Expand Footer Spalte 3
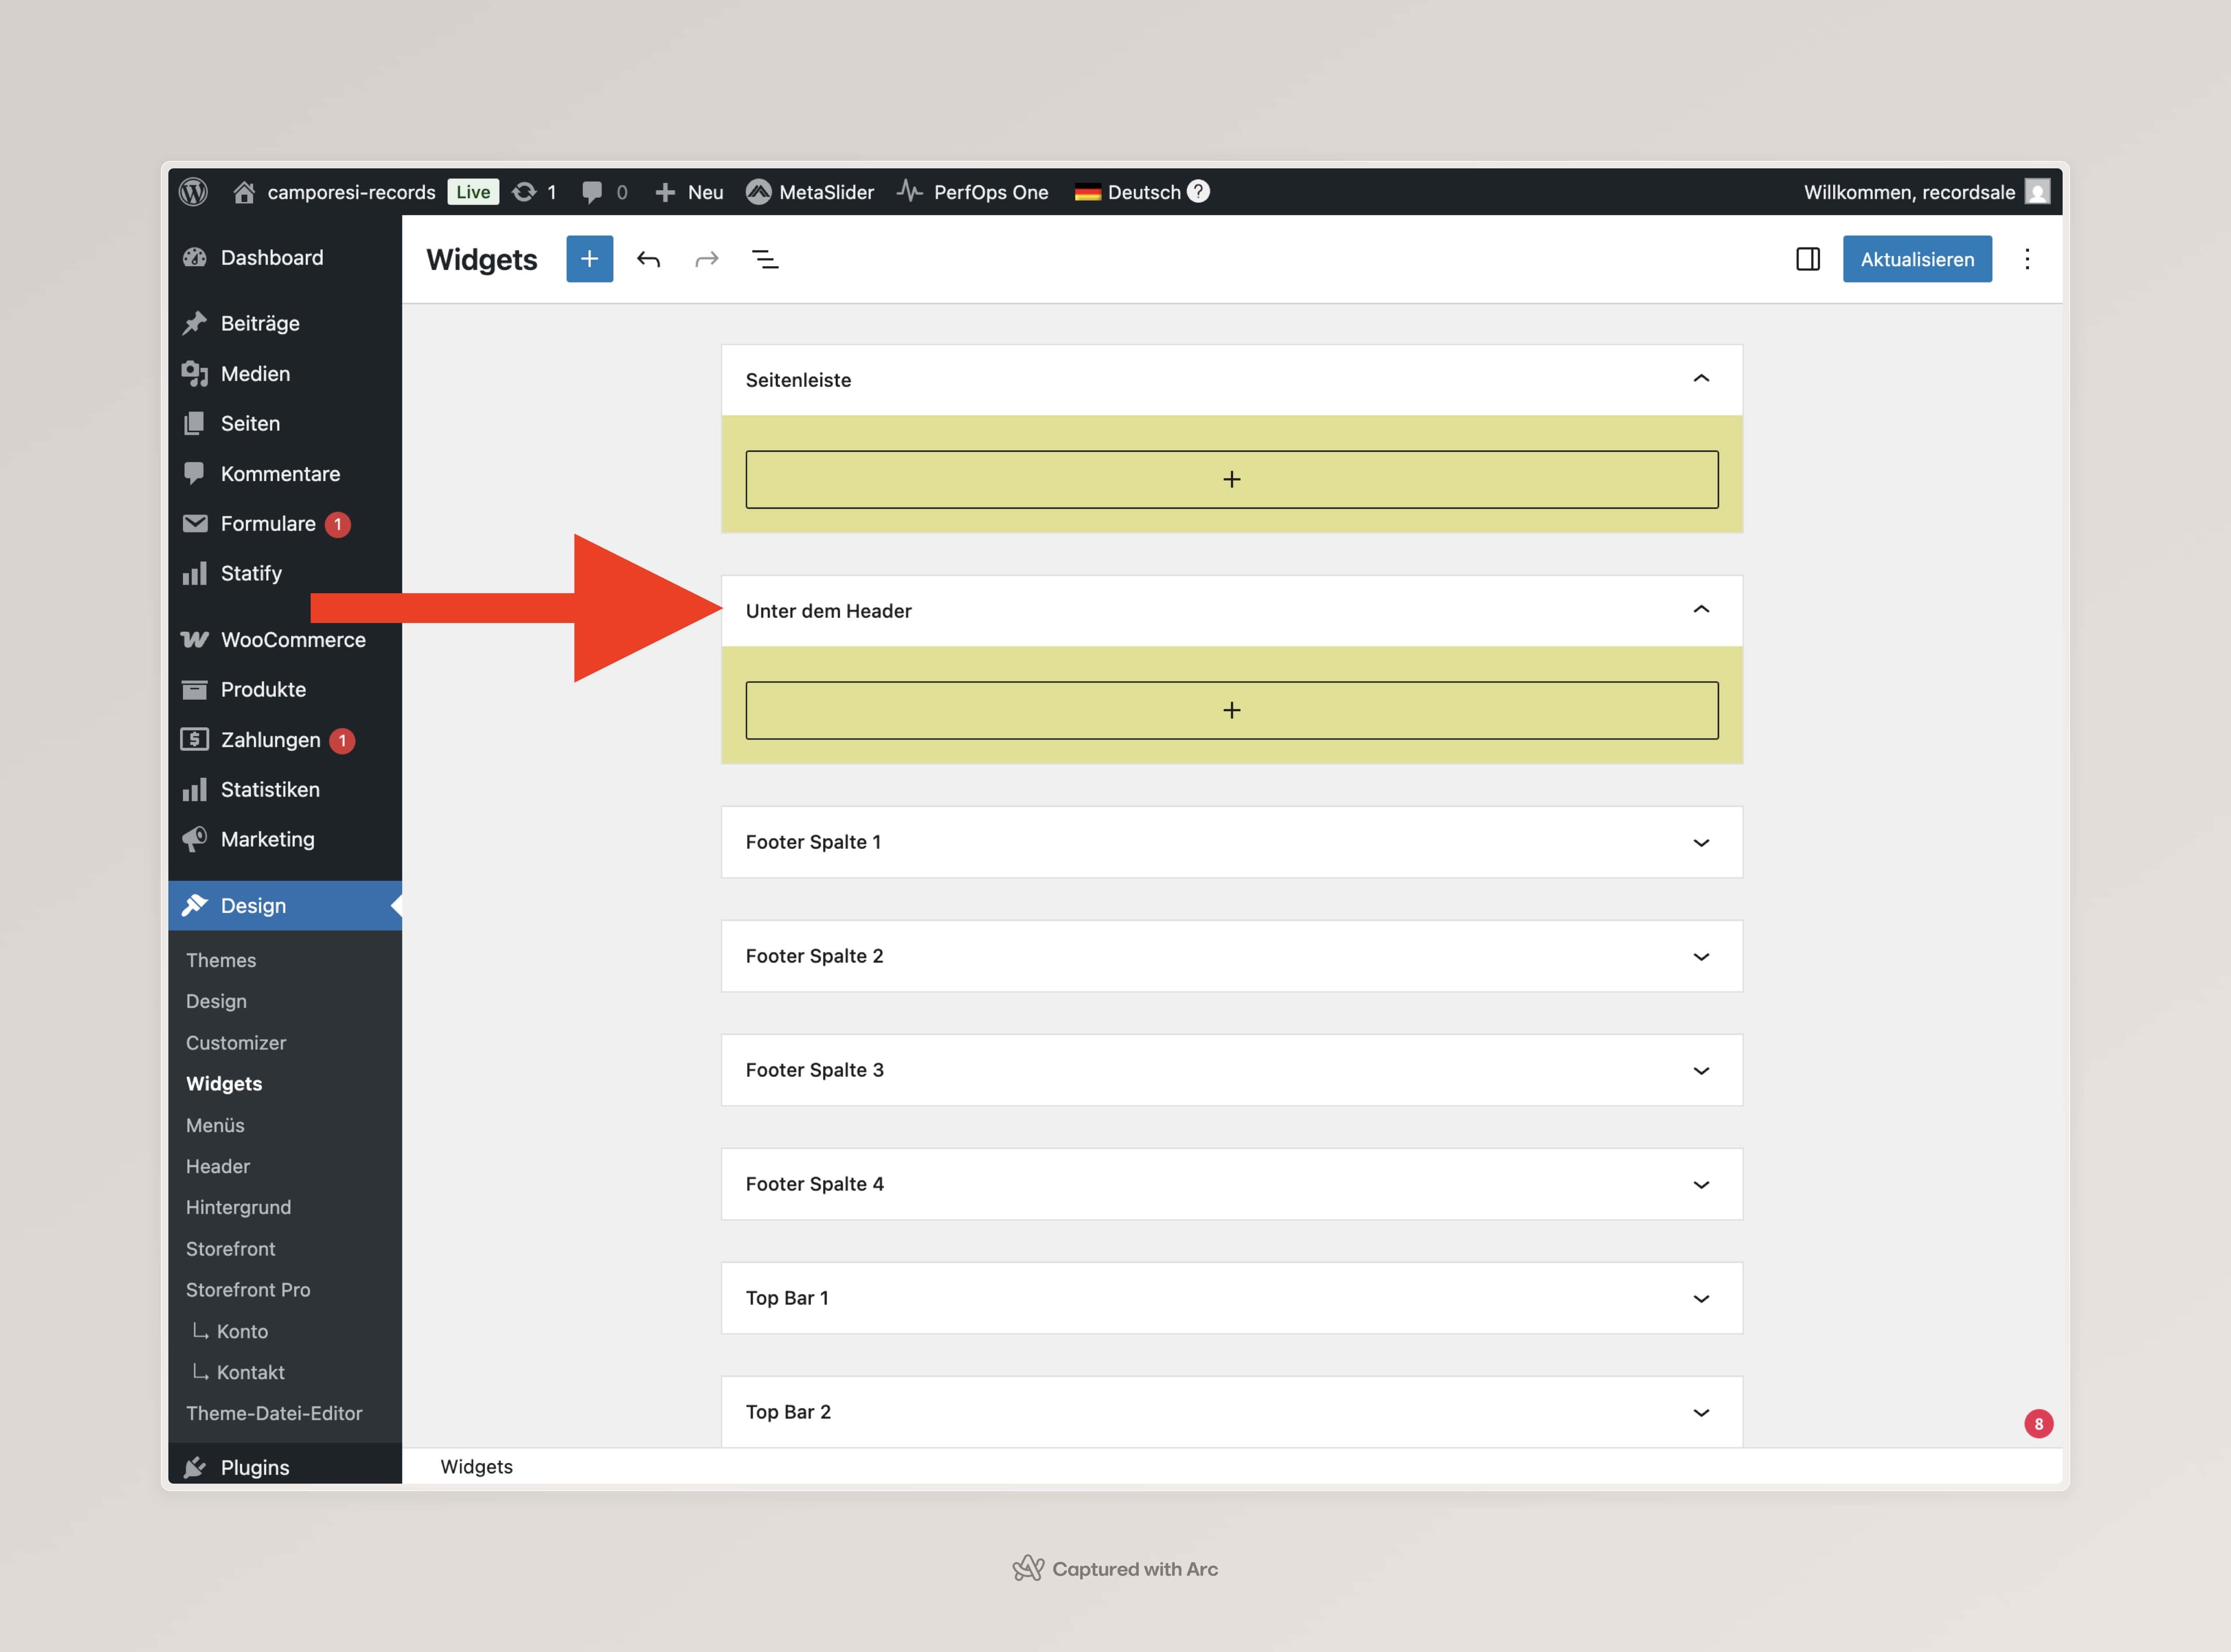The height and width of the screenshot is (1652, 2231). (x=1701, y=1070)
